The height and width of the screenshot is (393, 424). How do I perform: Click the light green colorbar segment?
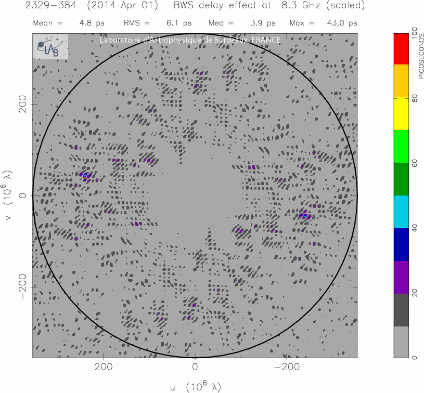click(401, 147)
